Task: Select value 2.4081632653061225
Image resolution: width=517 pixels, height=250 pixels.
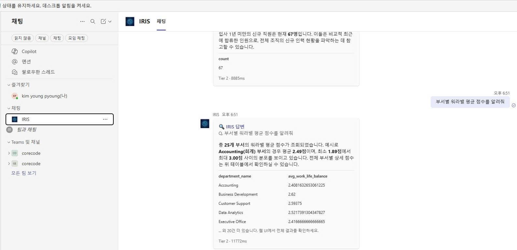Action: [307, 185]
